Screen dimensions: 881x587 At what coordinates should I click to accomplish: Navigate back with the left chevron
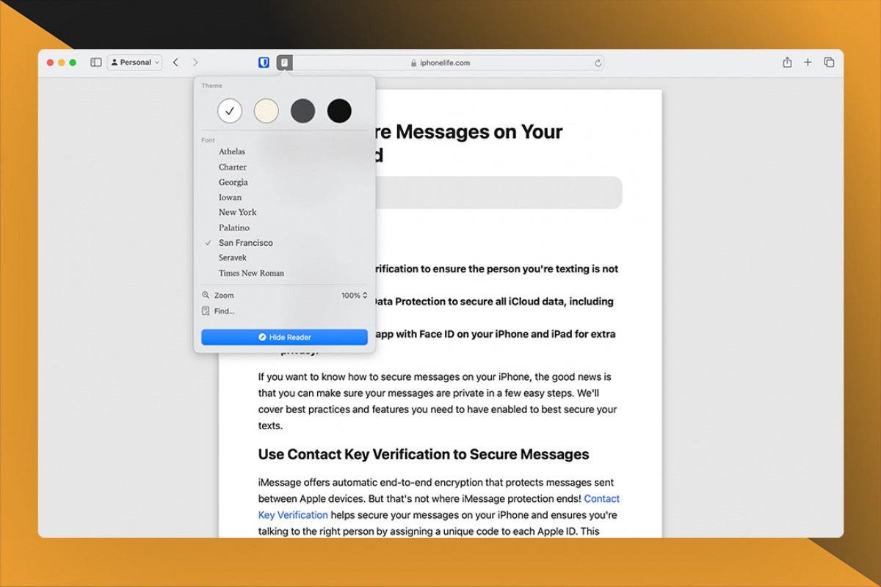pos(176,62)
